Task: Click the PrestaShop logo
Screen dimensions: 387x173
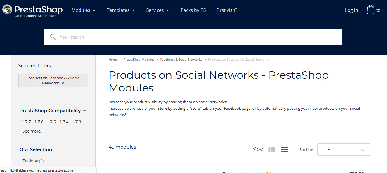Action: tap(32, 10)
